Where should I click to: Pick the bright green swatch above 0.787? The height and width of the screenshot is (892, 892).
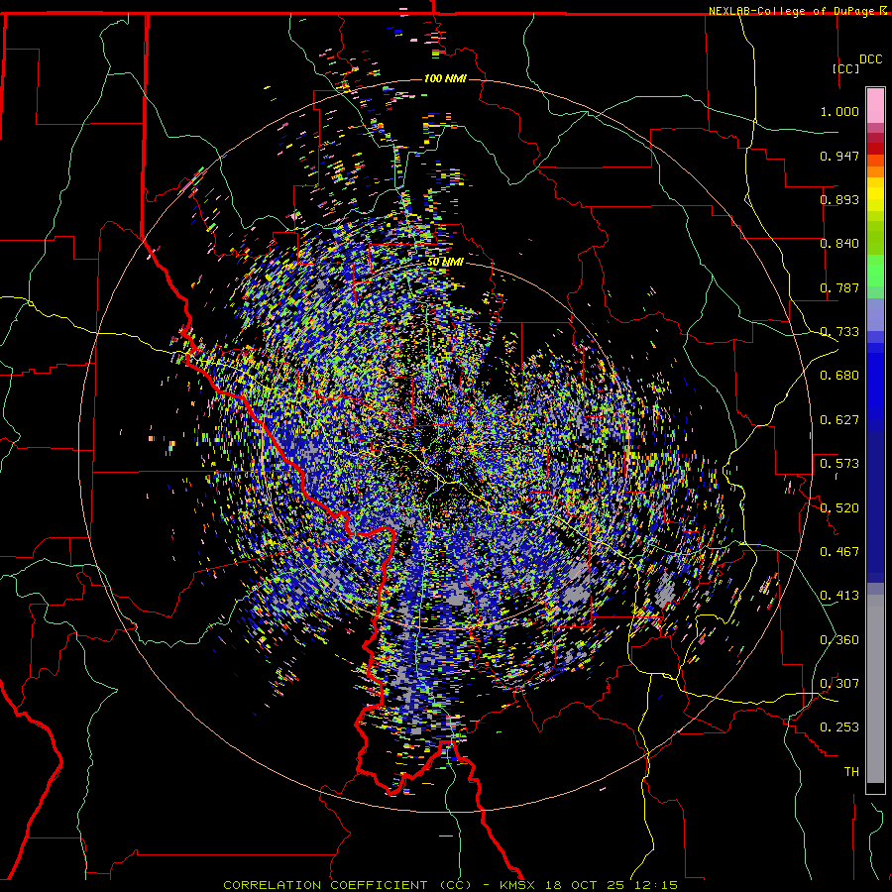[875, 271]
